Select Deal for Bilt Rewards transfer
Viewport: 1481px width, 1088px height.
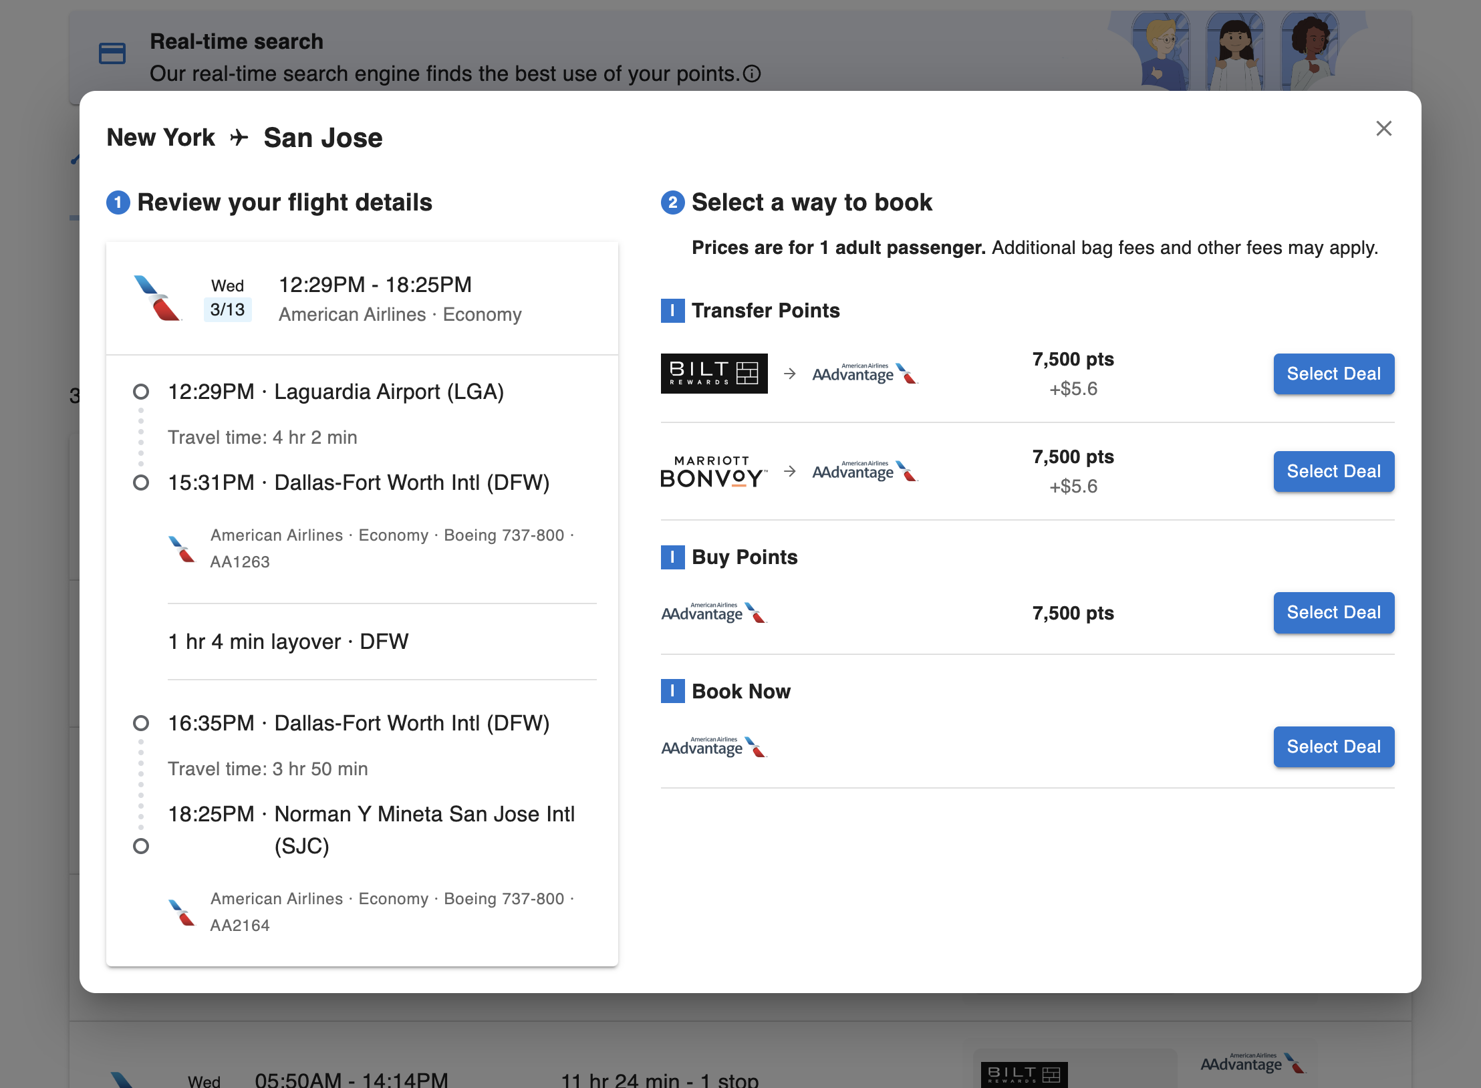point(1333,374)
